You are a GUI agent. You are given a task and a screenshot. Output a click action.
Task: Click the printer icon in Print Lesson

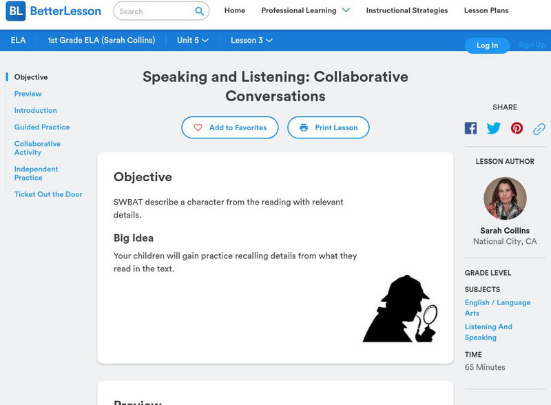(304, 127)
